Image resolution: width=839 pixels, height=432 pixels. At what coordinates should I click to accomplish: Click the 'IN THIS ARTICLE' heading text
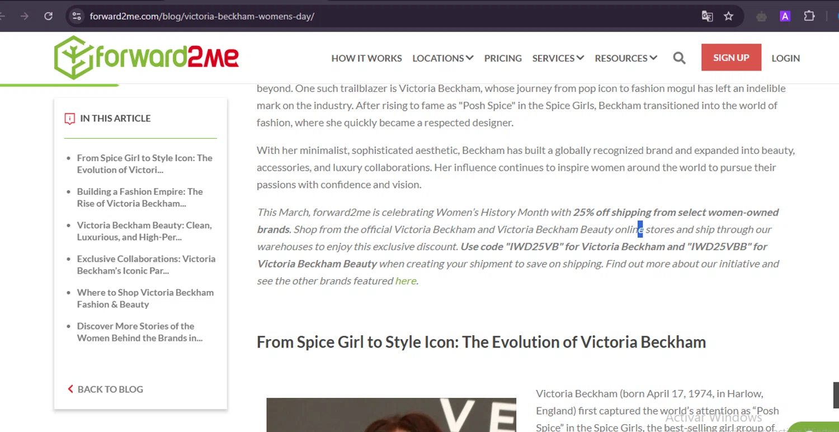click(115, 119)
